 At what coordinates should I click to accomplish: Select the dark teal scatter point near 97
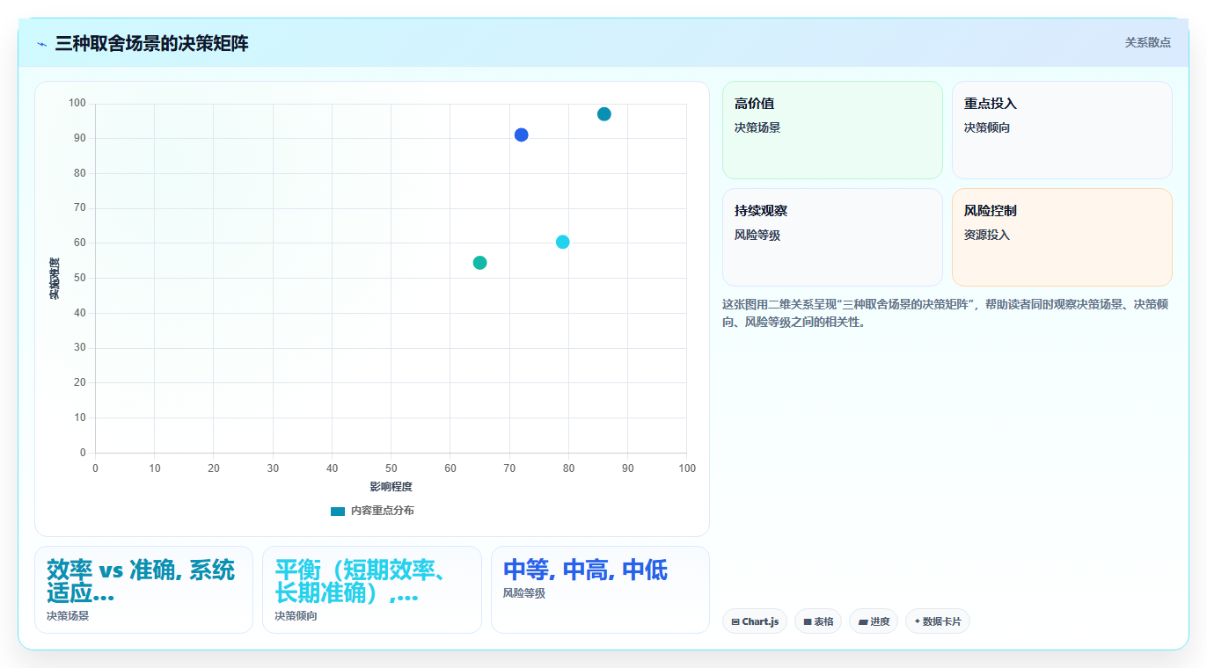click(x=604, y=114)
